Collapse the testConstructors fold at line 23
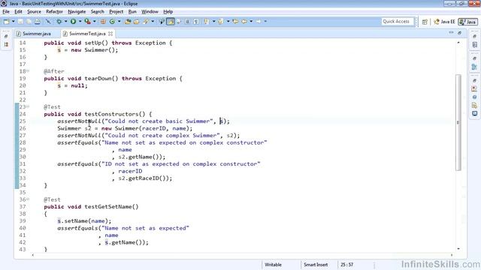The height and width of the screenshot is (270, 481). (x=28, y=106)
